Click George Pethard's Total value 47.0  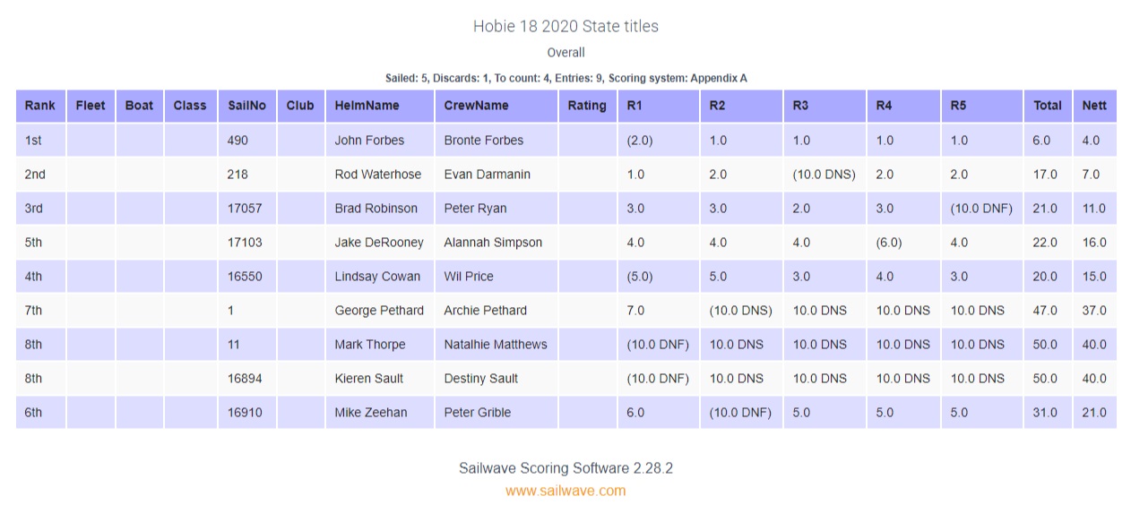coord(1046,311)
